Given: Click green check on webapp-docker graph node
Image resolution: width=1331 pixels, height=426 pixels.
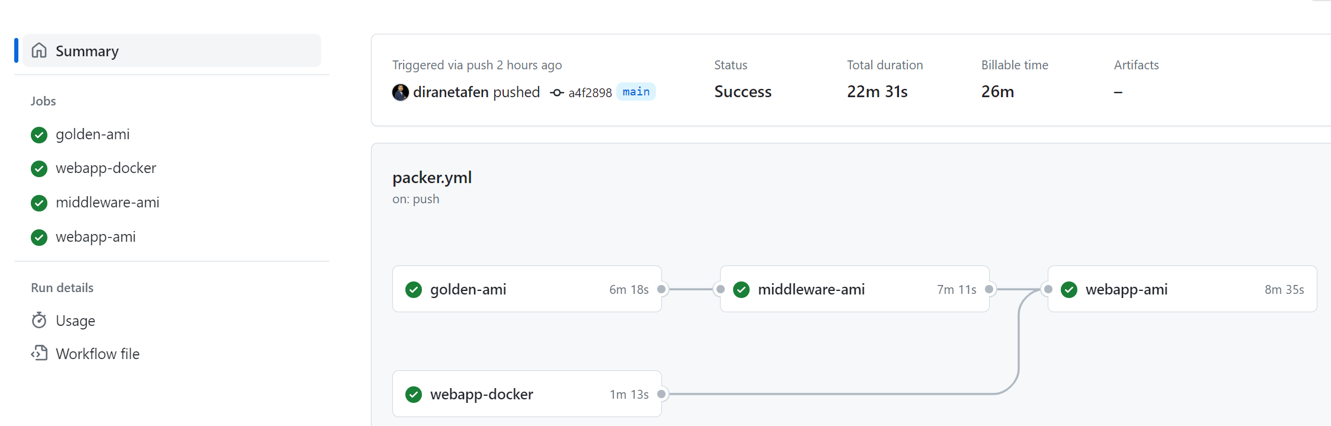Looking at the screenshot, I should [x=414, y=394].
